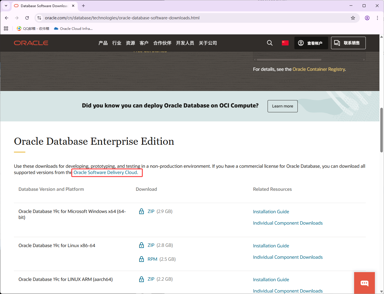Download the Windows x64 ZIP (2.9 GB)

(x=151, y=211)
